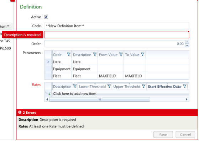Screen dimensions: 199x141
Task: Open filter for Lower Threshold column
Action: (109, 86)
